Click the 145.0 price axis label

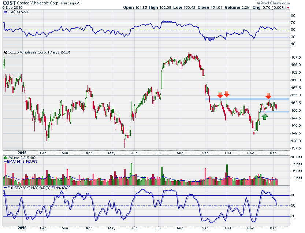coord(296,126)
